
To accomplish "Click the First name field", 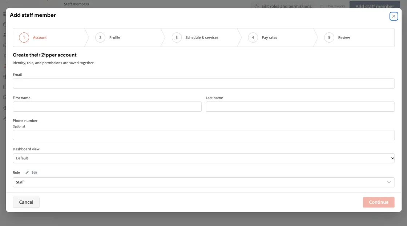I will tap(107, 107).
